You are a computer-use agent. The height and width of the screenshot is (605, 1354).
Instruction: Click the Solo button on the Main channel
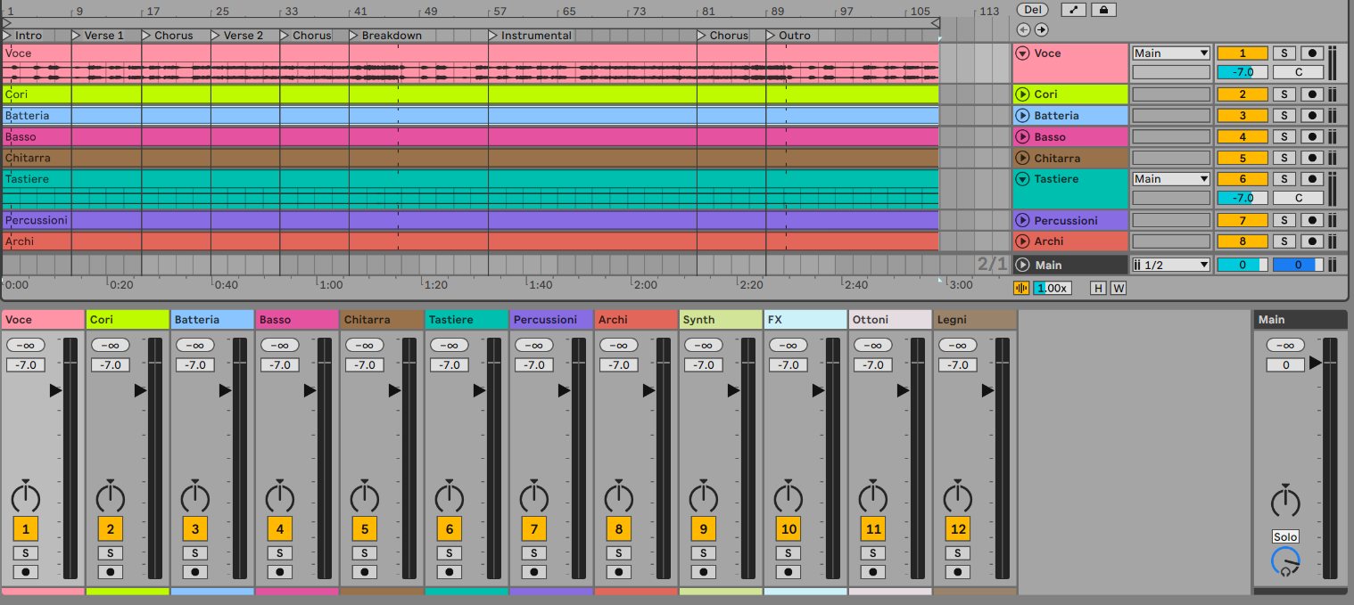(1284, 536)
